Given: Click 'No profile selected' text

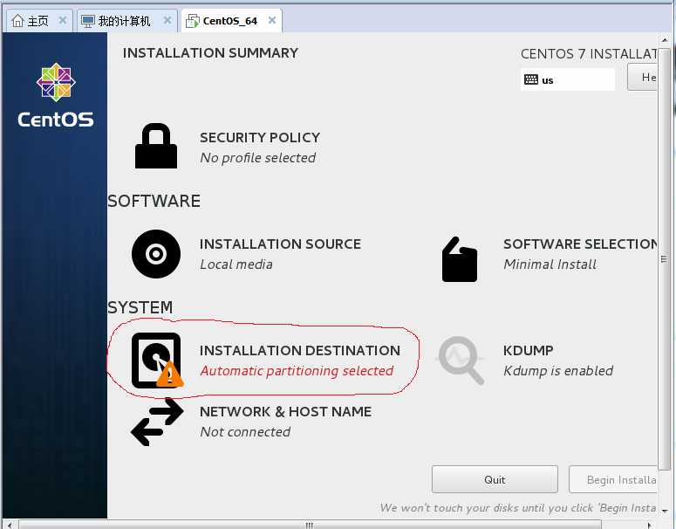Looking at the screenshot, I should (258, 158).
